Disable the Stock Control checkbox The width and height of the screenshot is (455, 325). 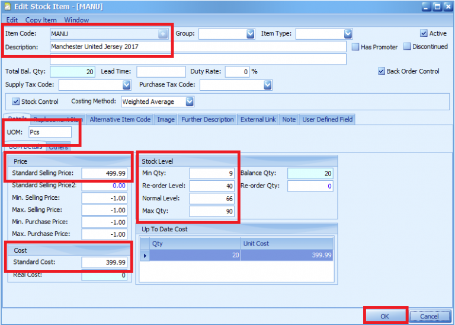click(x=15, y=101)
